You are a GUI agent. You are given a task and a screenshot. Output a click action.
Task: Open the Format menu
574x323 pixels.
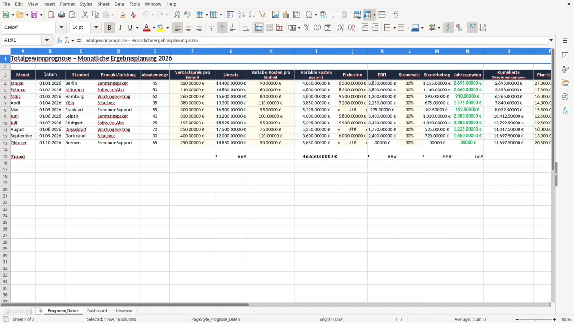[67, 4]
